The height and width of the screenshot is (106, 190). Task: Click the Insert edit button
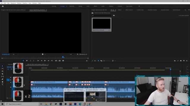pos(56,61)
